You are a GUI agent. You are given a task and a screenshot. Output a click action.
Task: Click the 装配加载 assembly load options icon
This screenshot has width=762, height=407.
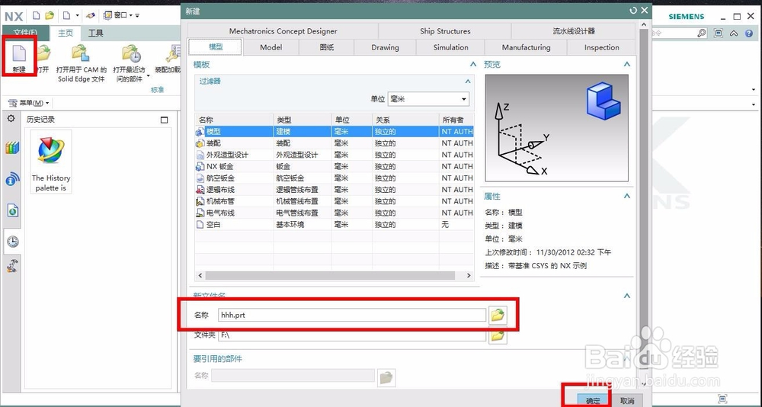click(x=173, y=53)
